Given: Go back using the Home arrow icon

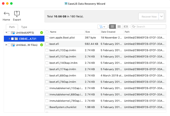Looking at the screenshot, I should point(6,14).
